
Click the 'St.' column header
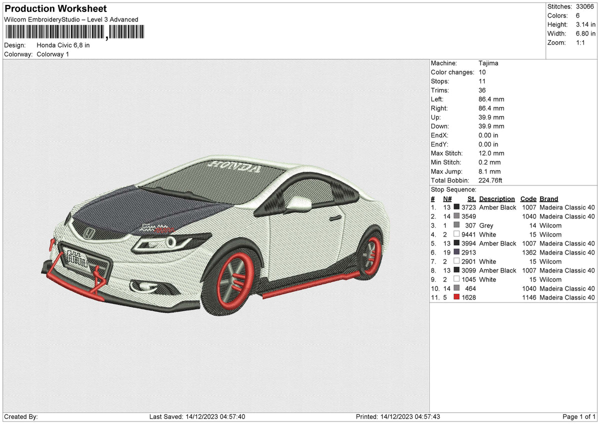tap(471, 198)
